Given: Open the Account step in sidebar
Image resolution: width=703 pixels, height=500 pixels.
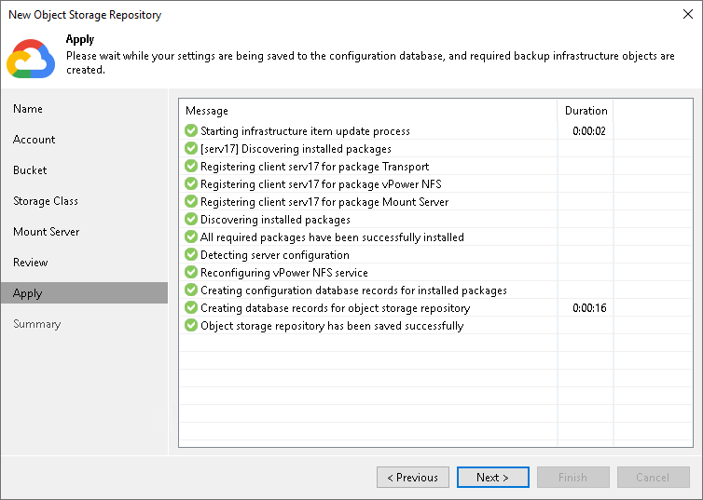Looking at the screenshot, I should (34, 140).
